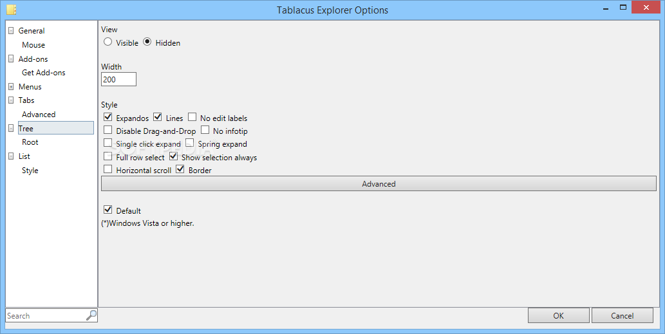Image resolution: width=665 pixels, height=334 pixels.
Task: Click into the Search box
Action: 46,315
